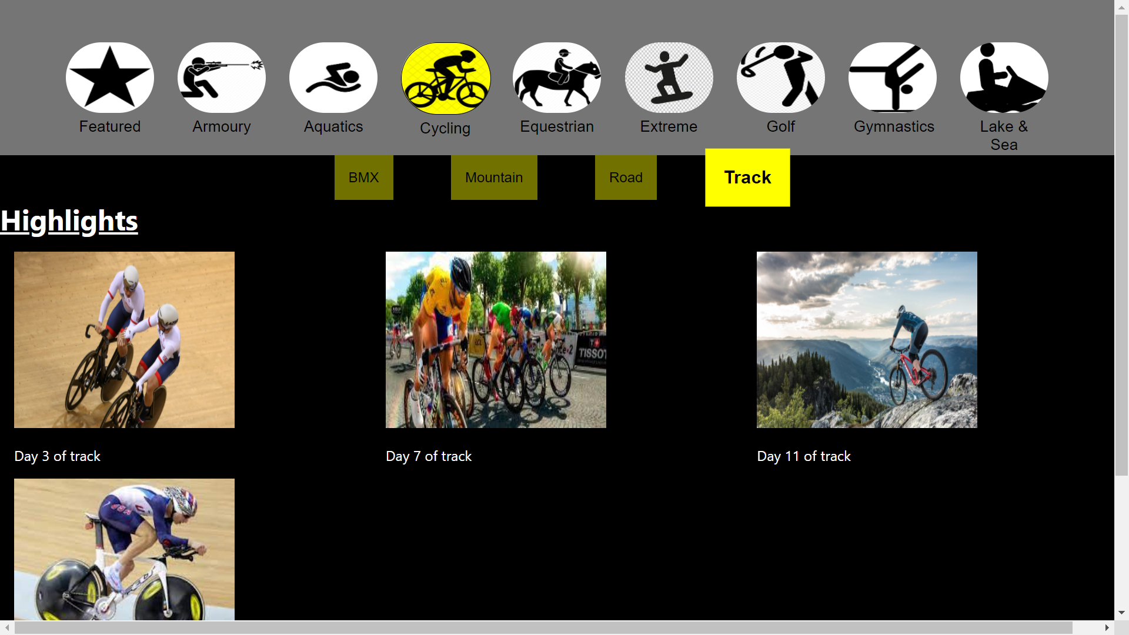This screenshot has height=635, width=1129.
Task: Open the Armoury shooter icon
Action: pyautogui.click(x=222, y=78)
